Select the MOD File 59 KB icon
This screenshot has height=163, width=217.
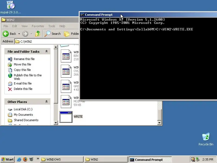tap(66, 102)
